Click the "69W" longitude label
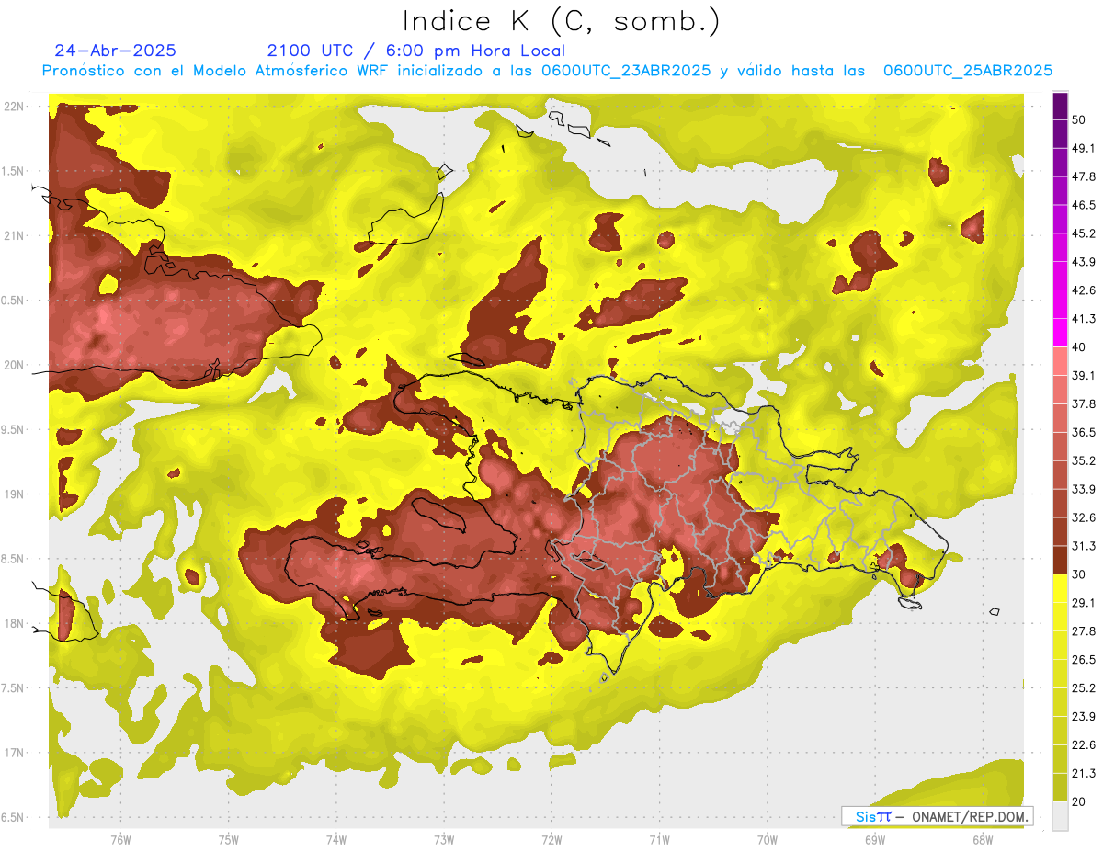The width and height of the screenshot is (1103, 852). 875,840
